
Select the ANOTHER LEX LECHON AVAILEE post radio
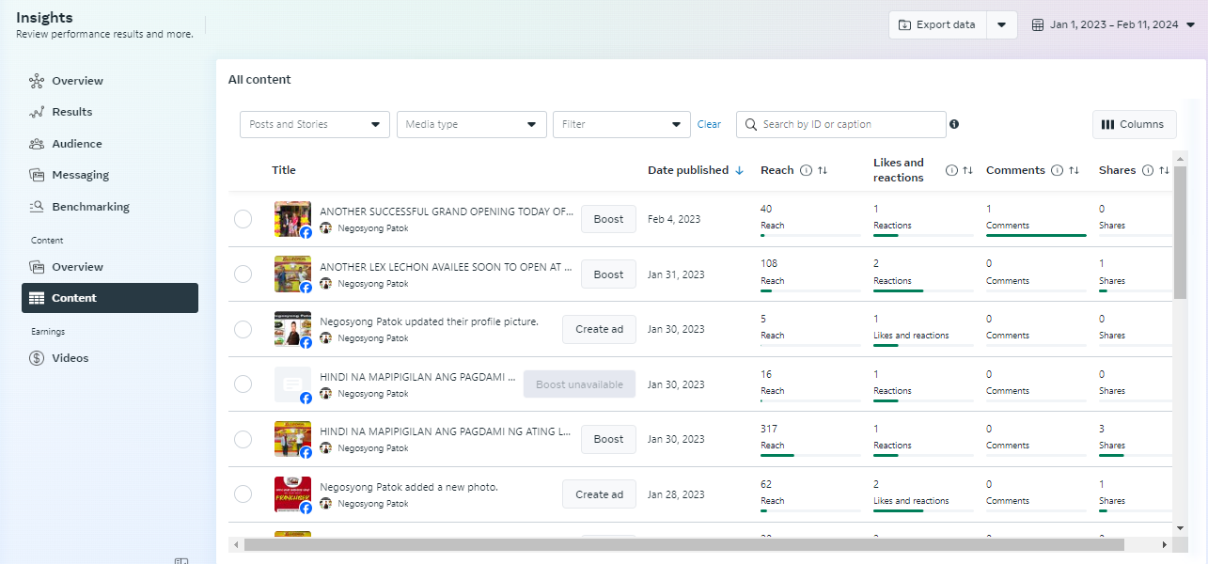coord(243,274)
